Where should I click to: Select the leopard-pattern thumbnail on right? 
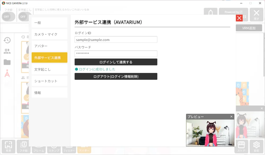(x=242, y=94)
